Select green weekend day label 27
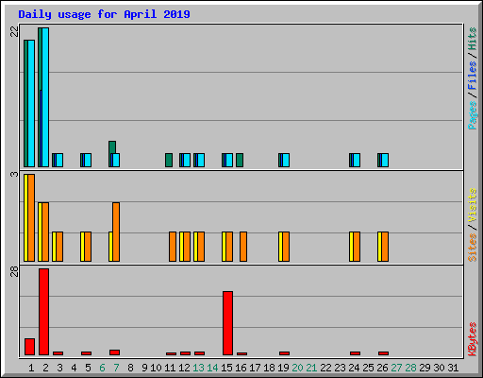Image resolution: width=483 pixels, height=378 pixels. 396,368
